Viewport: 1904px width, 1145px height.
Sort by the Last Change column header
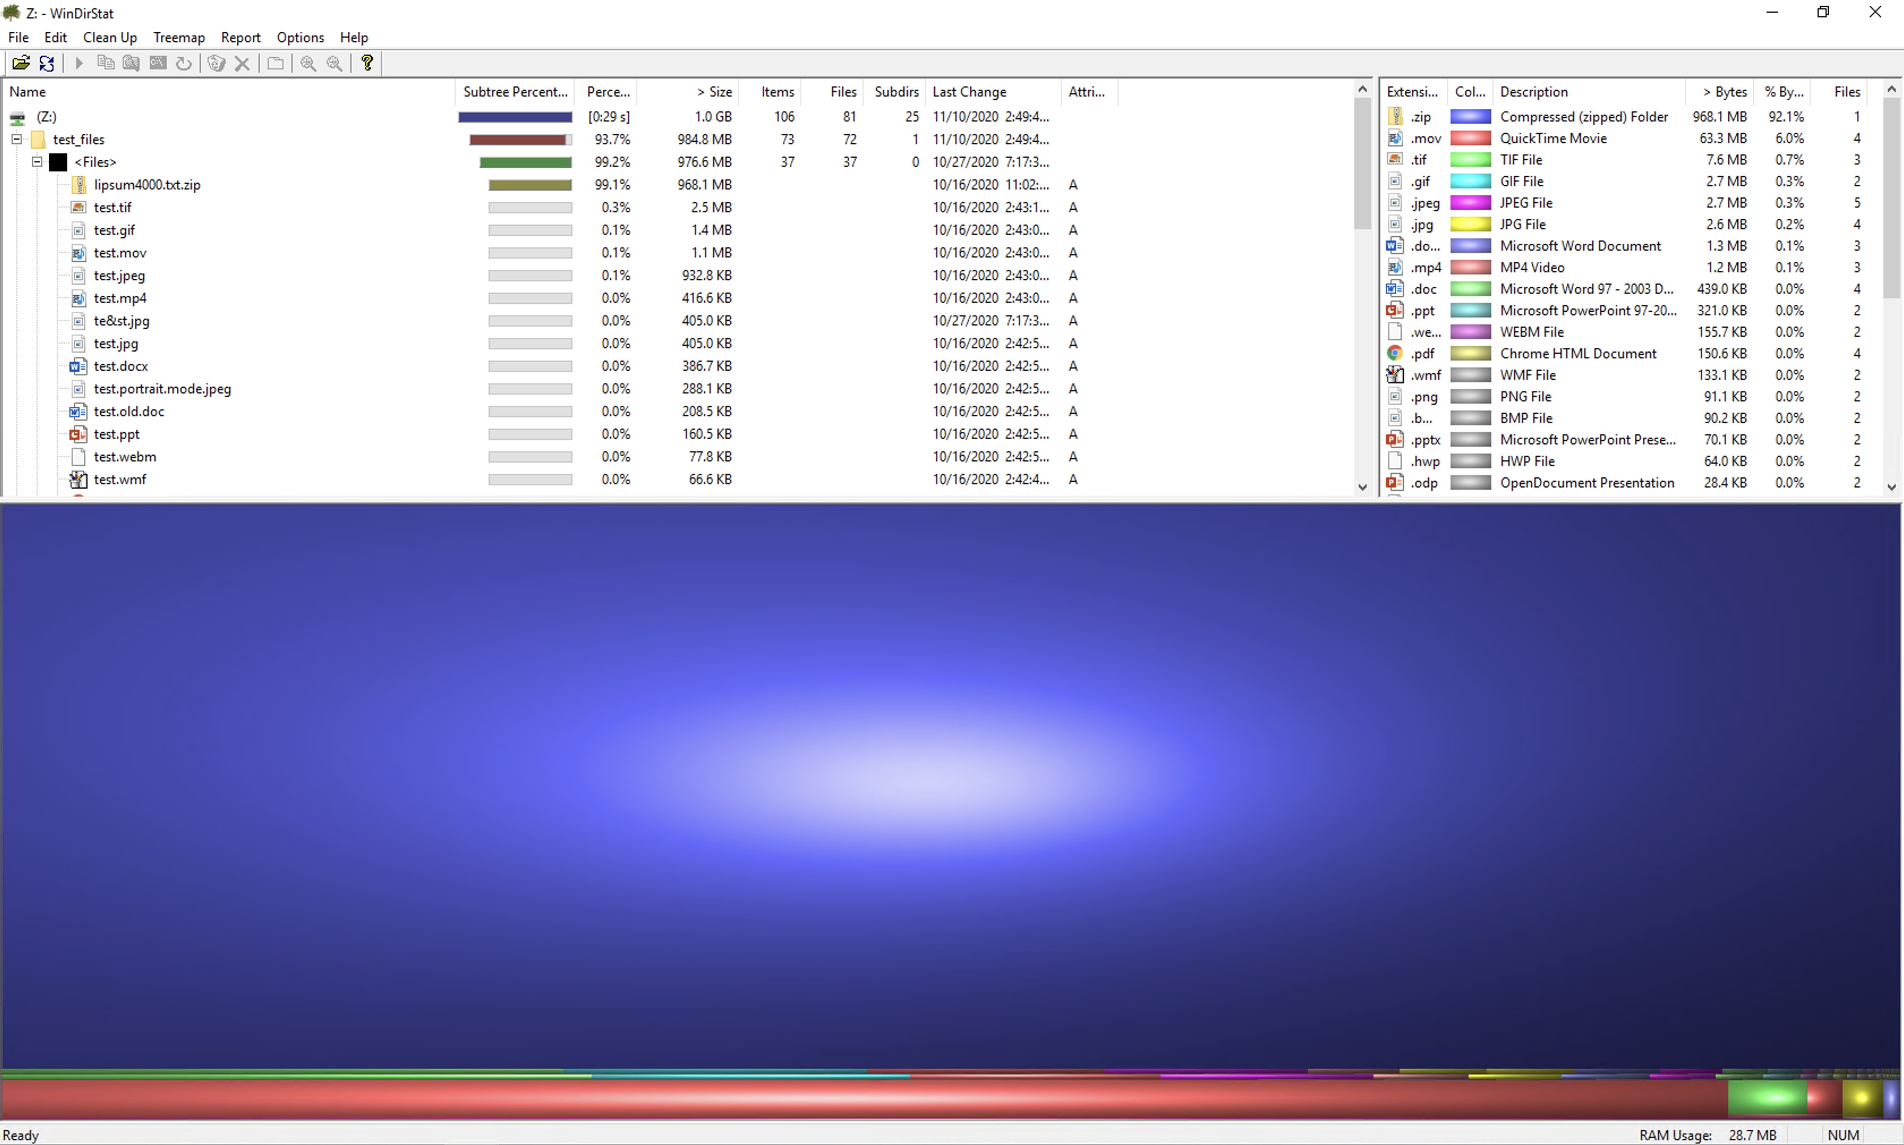tap(993, 92)
